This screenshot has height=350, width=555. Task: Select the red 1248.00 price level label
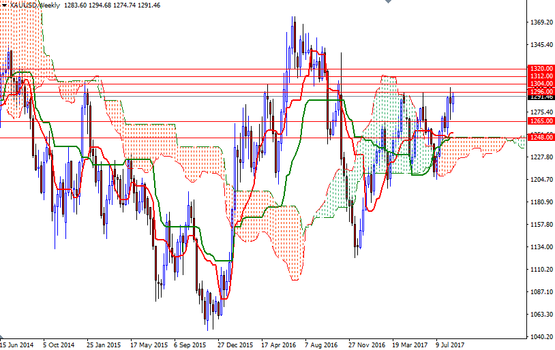541,138
